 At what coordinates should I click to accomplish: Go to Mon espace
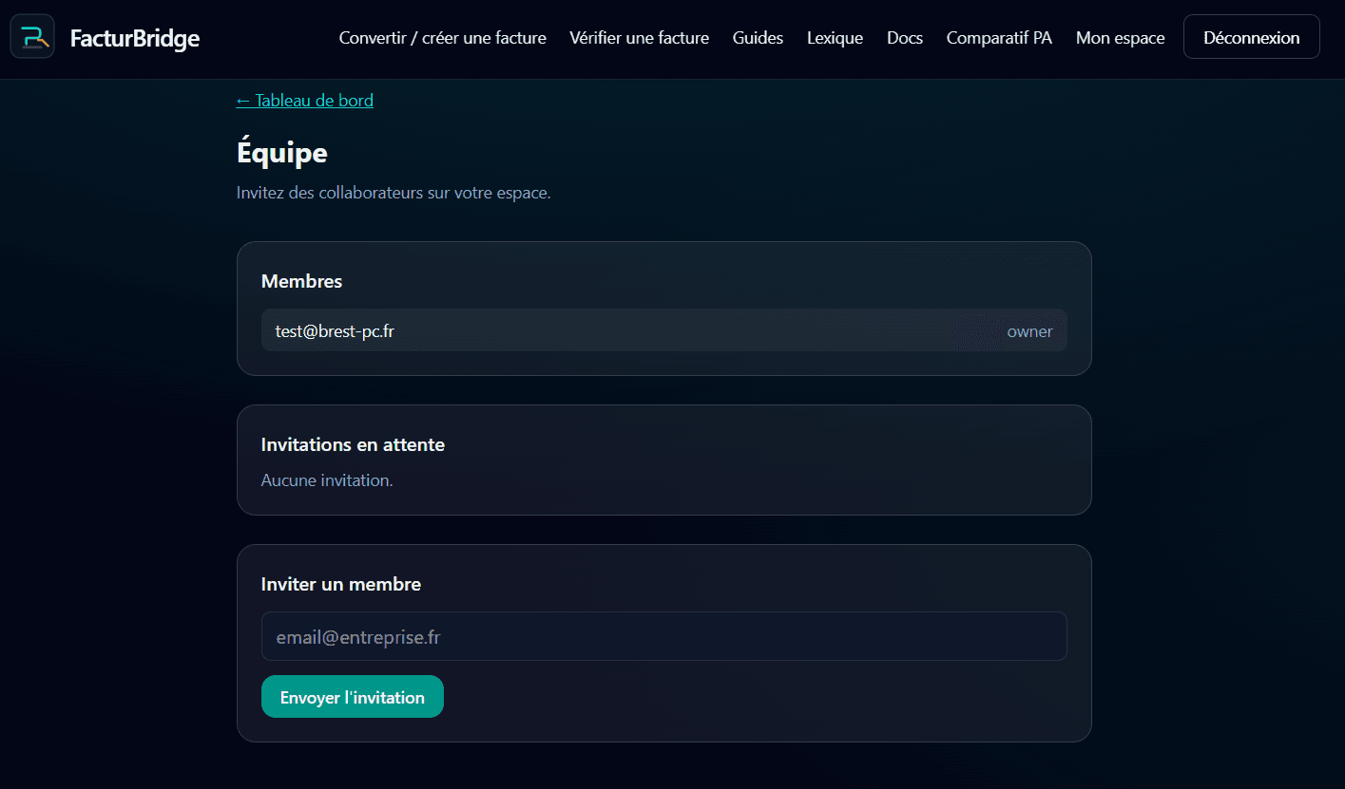(1121, 38)
